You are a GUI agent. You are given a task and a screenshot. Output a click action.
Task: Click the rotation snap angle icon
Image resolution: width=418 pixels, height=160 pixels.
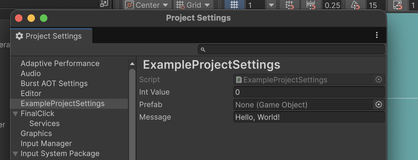(355, 5)
